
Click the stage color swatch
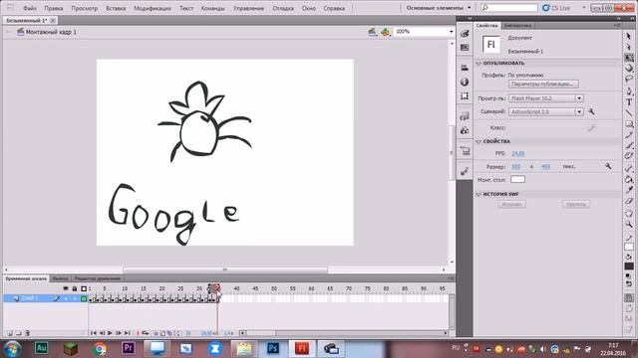click(517, 179)
